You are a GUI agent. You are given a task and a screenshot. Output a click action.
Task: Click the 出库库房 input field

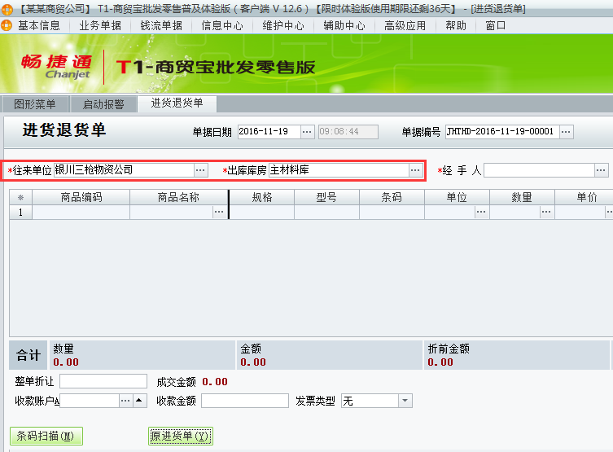[339, 170]
